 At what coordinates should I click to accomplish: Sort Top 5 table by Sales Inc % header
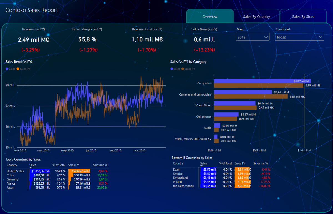click(x=100, y=165)
